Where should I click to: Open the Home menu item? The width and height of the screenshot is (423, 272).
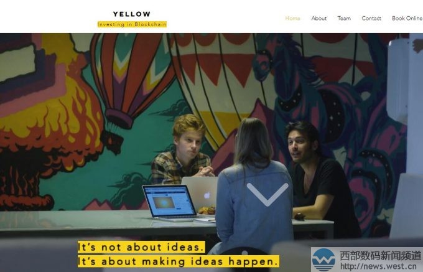(x=293, y=18)
